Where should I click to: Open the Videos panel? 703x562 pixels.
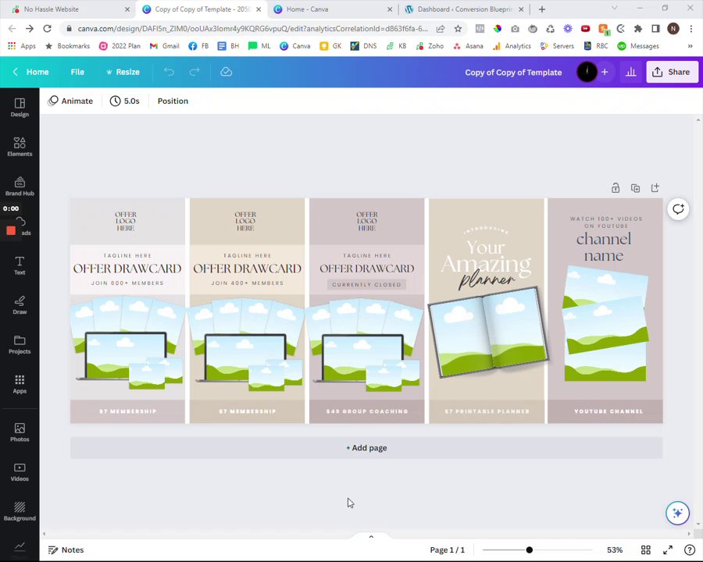(20, 472)
